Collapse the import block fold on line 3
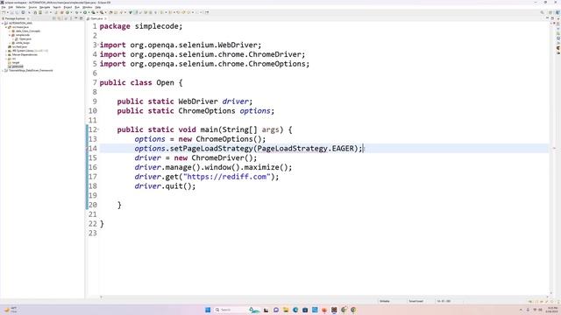This screenshot has width=561, height=315. 98,45
